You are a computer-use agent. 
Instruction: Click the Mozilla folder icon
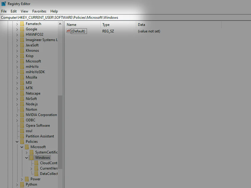click(22, 77)
